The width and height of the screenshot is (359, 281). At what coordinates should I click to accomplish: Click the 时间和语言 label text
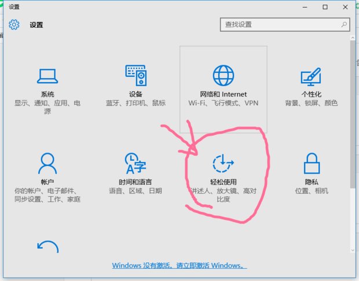click(135, 182)
